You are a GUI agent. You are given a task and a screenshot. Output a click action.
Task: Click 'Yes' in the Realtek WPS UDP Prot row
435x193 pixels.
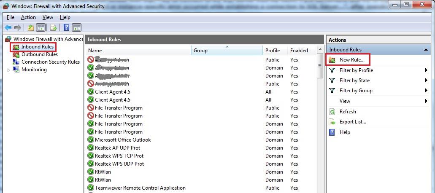pyautogui.click(x=294, y=164)
